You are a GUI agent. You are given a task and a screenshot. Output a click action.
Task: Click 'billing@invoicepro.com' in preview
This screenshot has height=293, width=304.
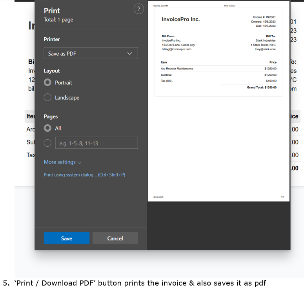pos(177,49)
